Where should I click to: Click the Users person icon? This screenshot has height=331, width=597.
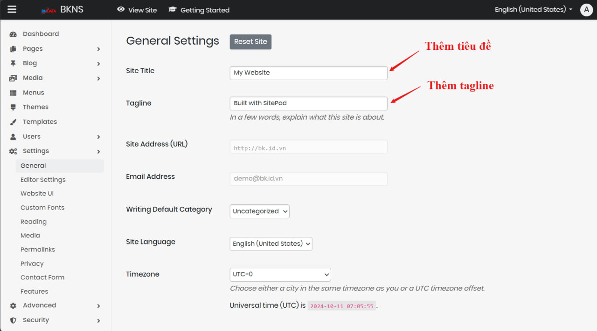pos(13,136)
